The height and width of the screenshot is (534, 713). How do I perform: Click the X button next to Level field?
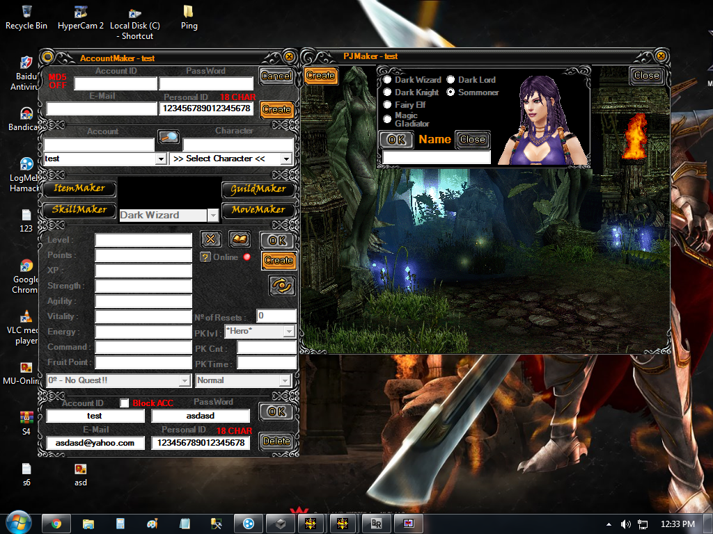point(210,239)
